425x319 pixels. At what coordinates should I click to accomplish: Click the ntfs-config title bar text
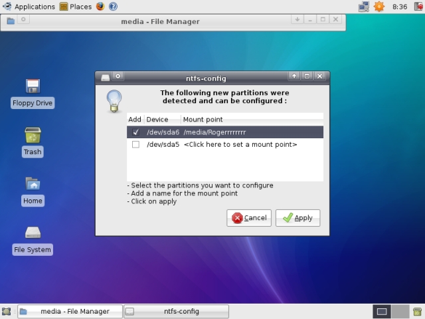click(206, 78)
